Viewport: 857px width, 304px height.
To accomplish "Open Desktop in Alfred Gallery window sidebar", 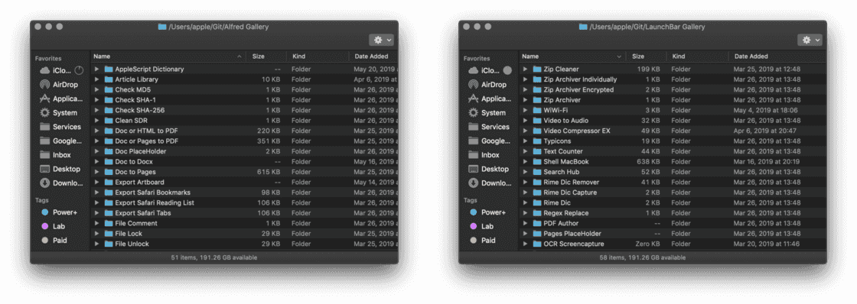I will pos(60,170).
